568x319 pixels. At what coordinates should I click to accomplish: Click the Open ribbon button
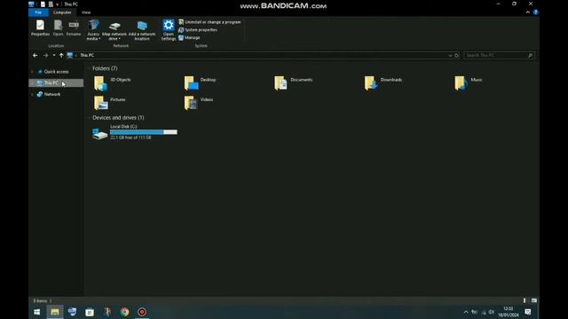pos(58,27)
